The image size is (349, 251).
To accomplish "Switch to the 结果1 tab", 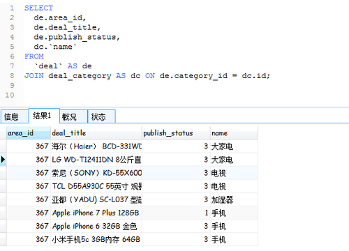I will pos(44,116).
